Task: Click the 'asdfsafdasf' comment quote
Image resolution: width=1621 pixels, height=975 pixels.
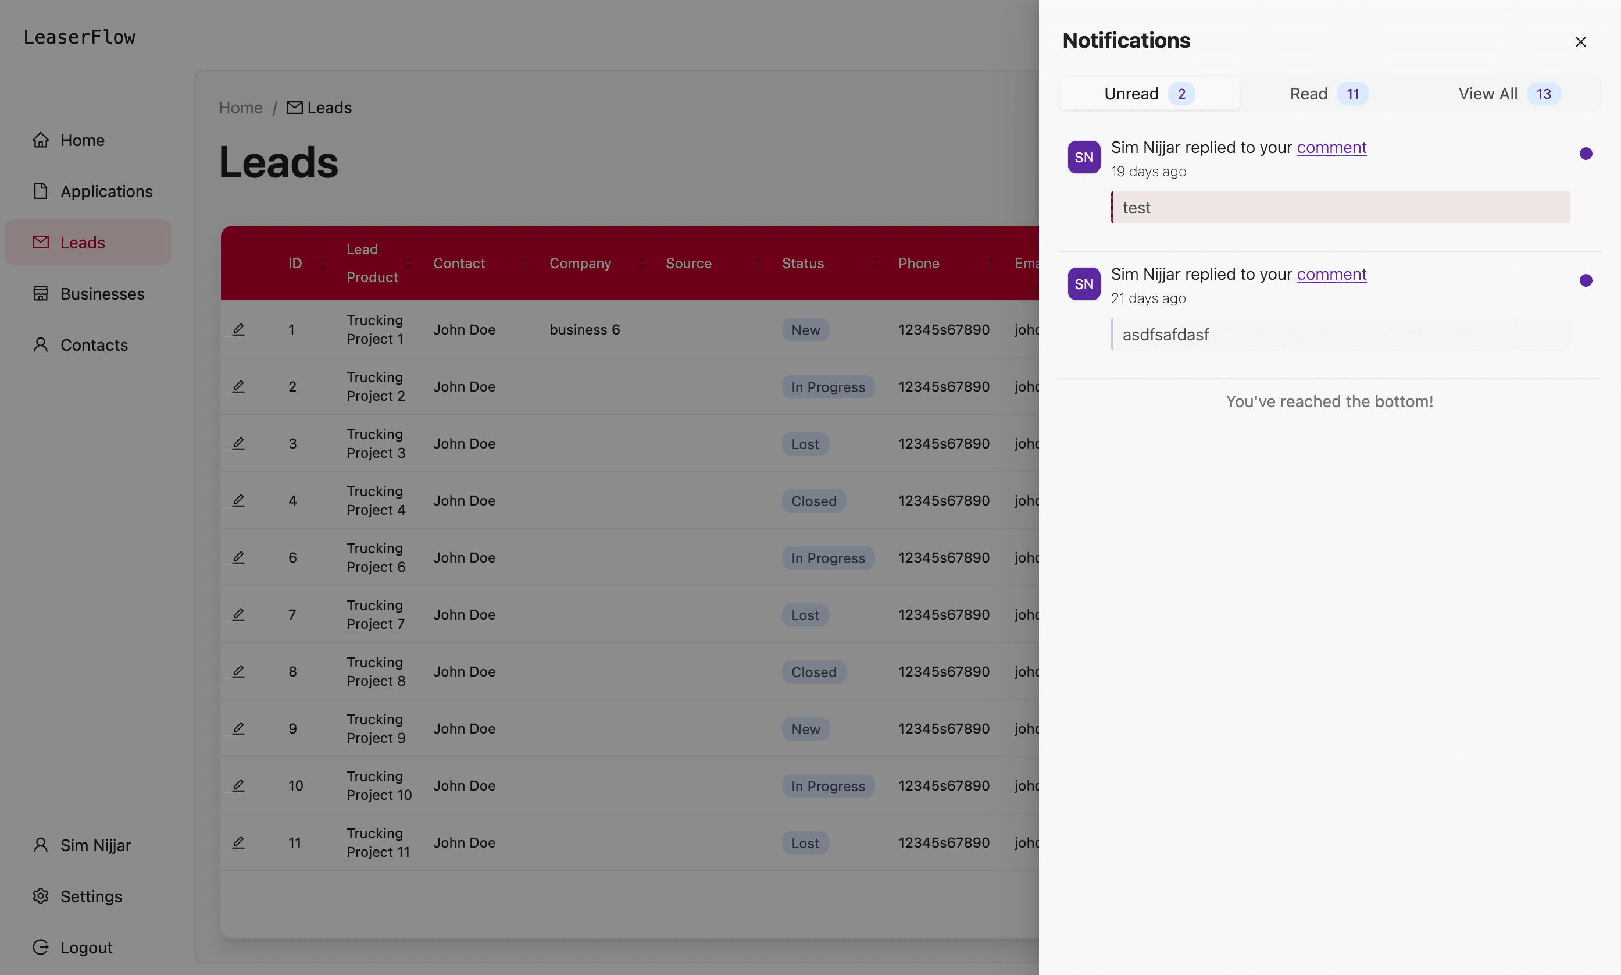Action: (x=1340, y=334)
